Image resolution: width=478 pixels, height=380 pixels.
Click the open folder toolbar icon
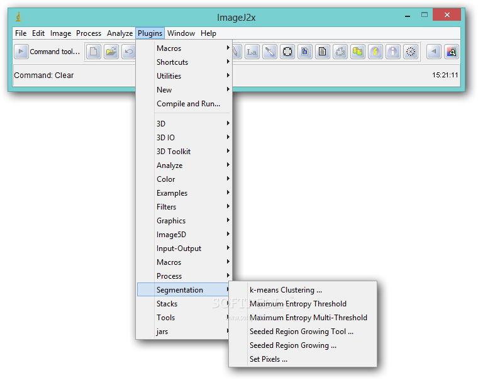click(111, 52)
